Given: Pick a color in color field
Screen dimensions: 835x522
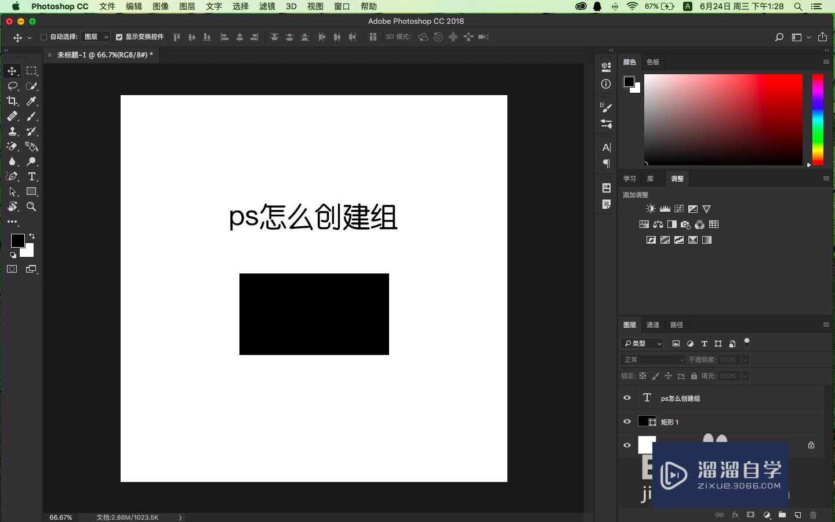Looking at the screenshot, I should point(723,119).
